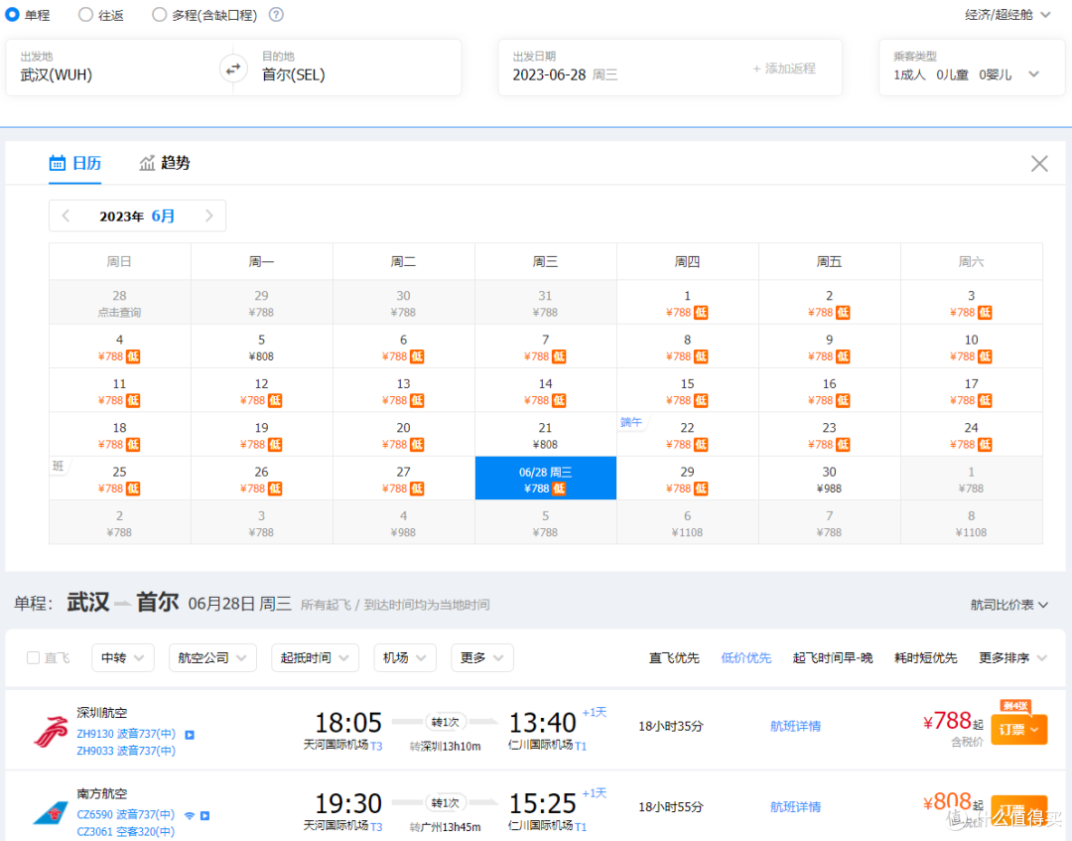The height and width of the screenshot is (841, 1072).
Task: Click video icon next to ZH9130 flight
Action: click(190, 735)
